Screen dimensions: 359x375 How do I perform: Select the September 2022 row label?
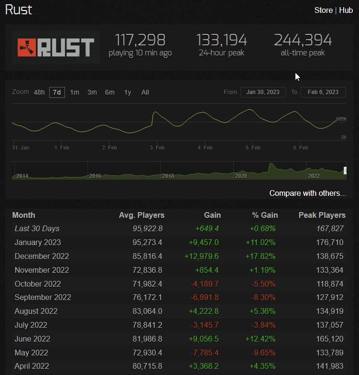(x=43, y=298)
